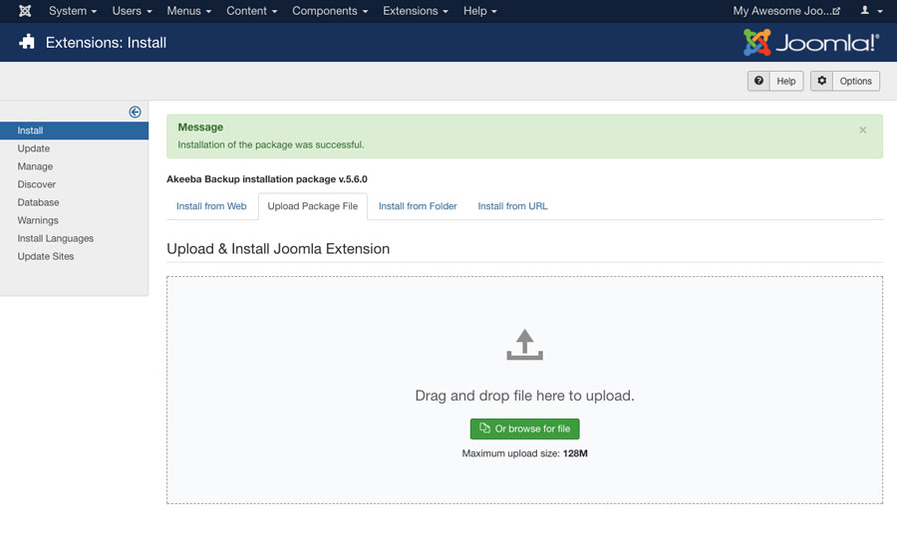
Task: Open the user account menu icon
Action: point(871,11)
